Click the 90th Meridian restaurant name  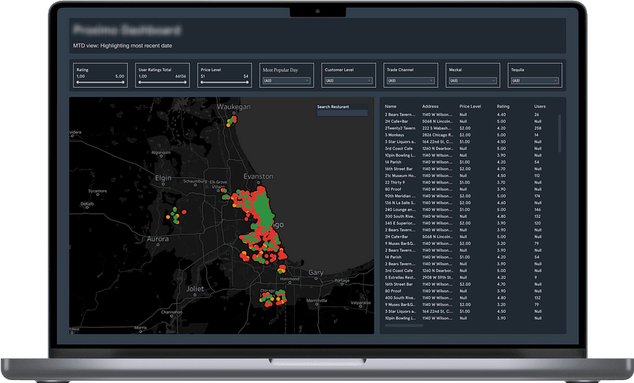pyautogui.click(x=400, y=196)
